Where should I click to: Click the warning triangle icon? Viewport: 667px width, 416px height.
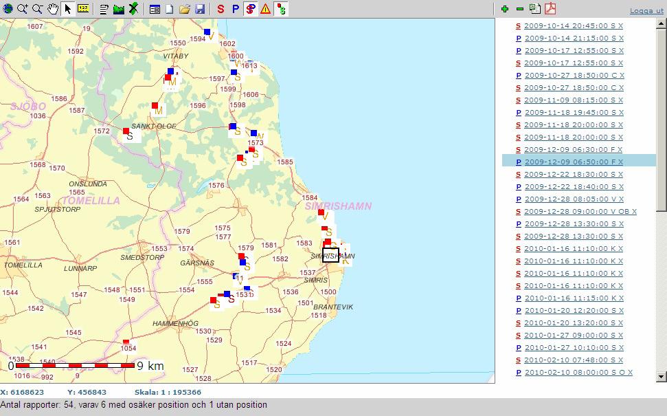coord(265,8)
